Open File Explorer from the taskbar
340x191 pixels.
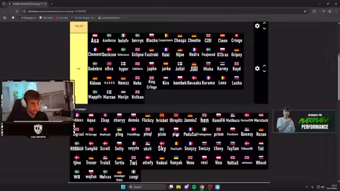pyautogui.click(x=178, y=187)
